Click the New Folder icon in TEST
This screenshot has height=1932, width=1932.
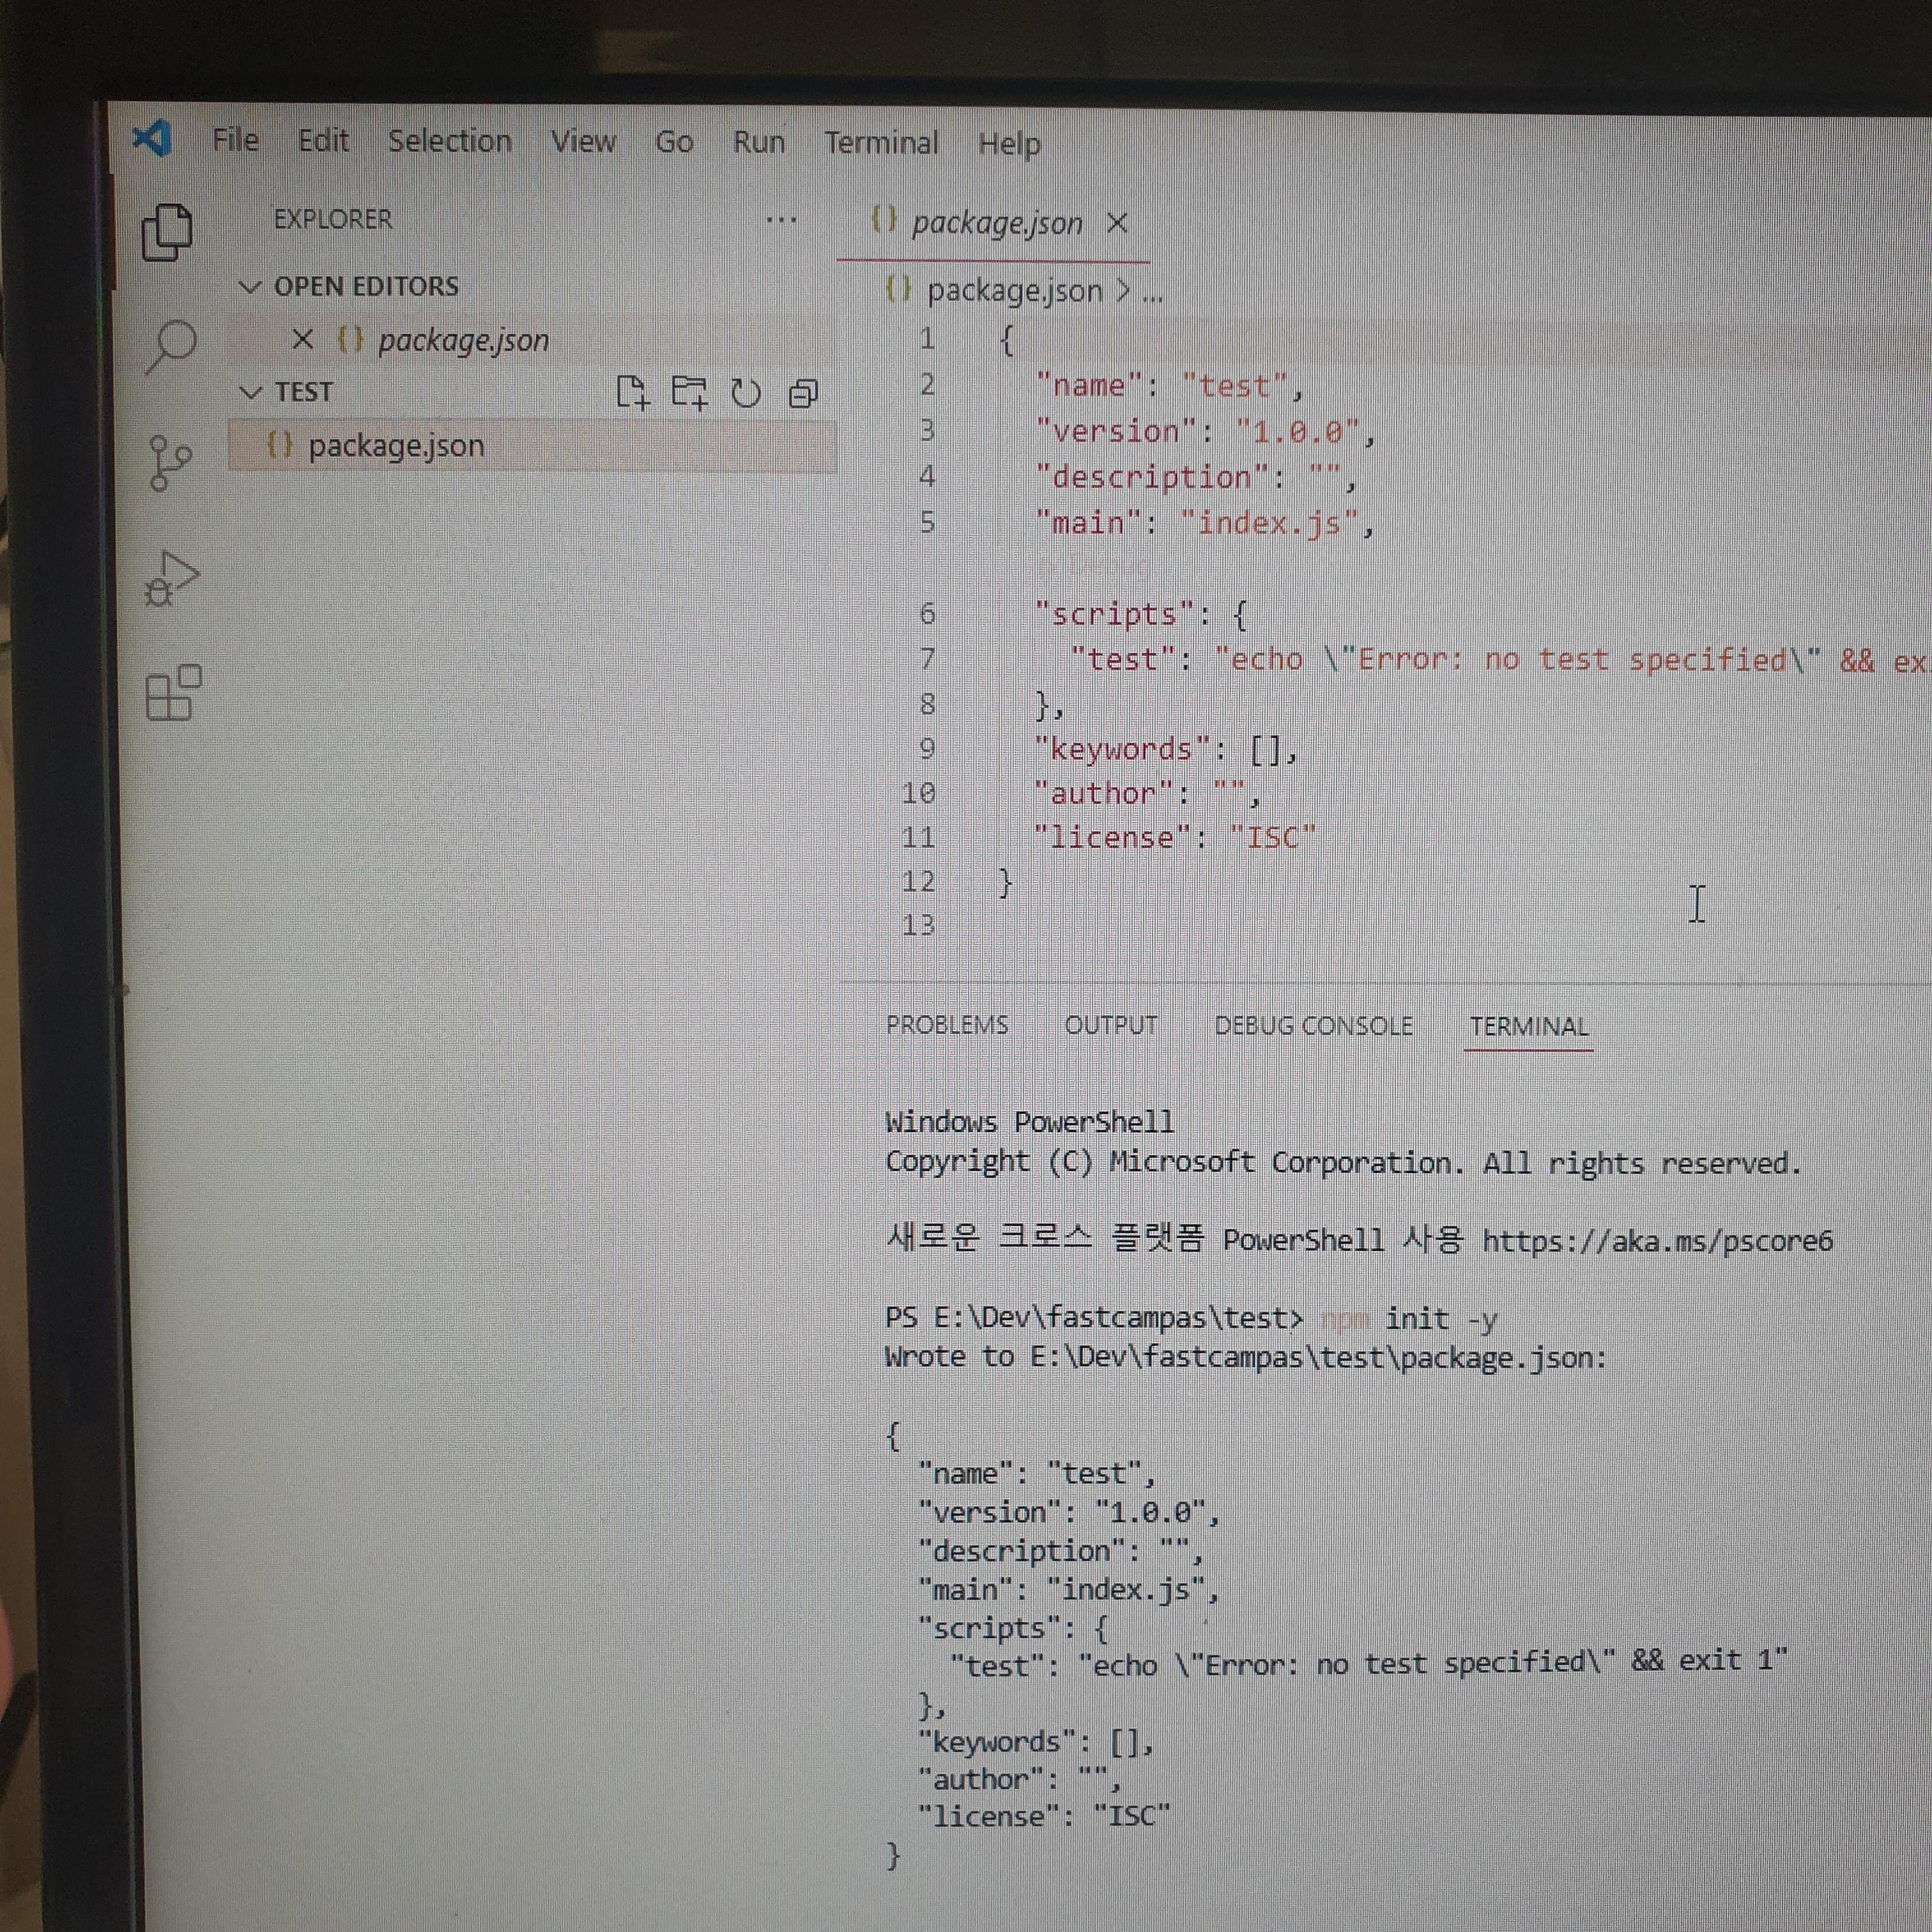[689, 393]
